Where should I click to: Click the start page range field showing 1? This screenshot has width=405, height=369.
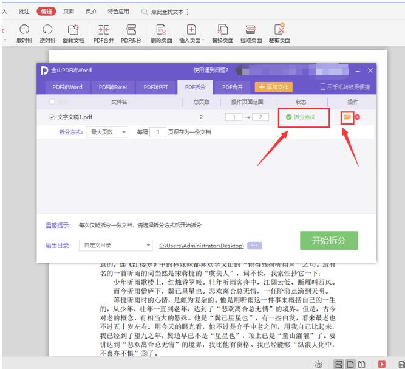click(x=234, y=117)
